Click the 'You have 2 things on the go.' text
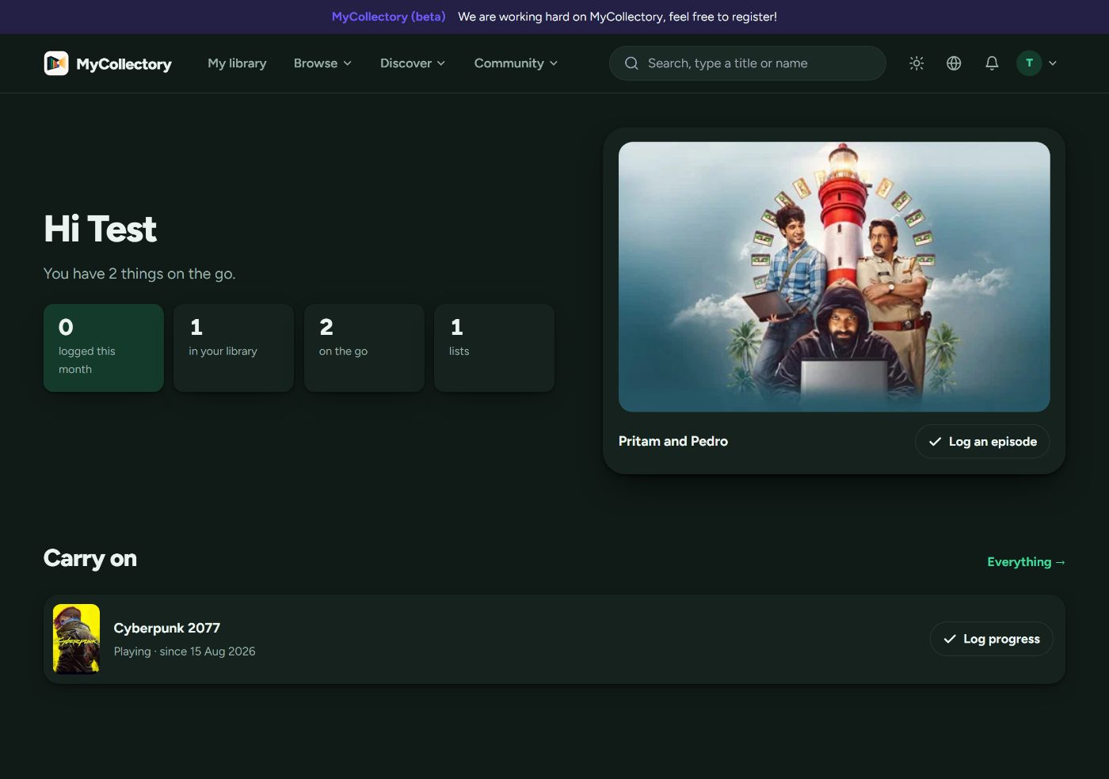 [139, 274]
